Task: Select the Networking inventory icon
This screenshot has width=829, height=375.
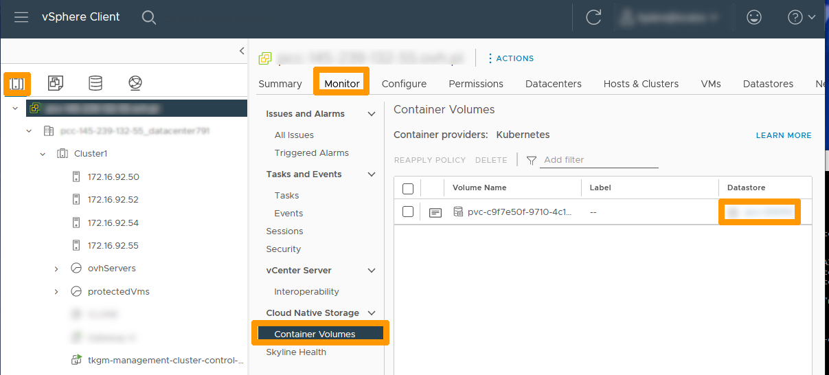Action: [135, 84]
